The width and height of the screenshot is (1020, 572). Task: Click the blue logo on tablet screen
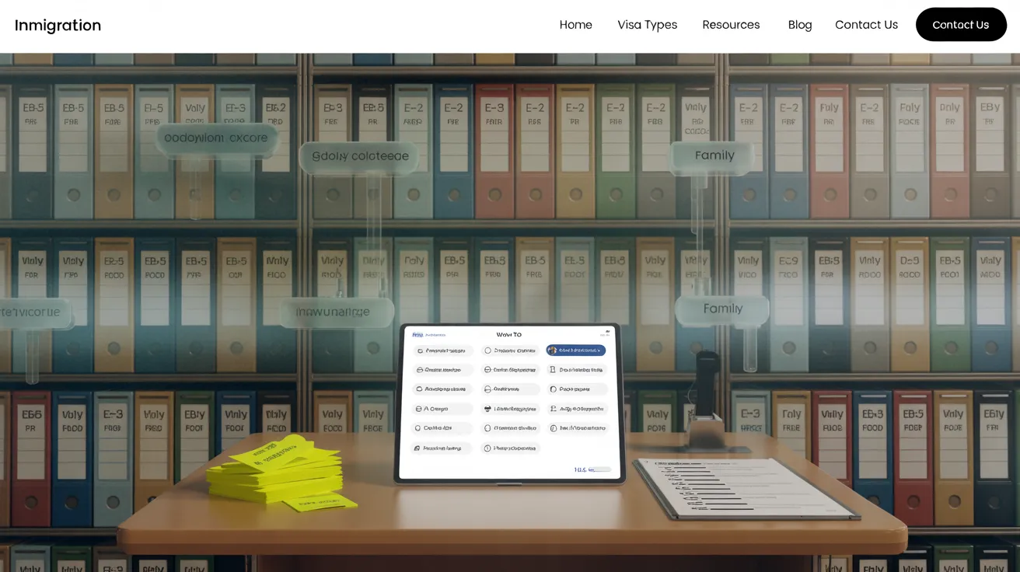point(417,334)
